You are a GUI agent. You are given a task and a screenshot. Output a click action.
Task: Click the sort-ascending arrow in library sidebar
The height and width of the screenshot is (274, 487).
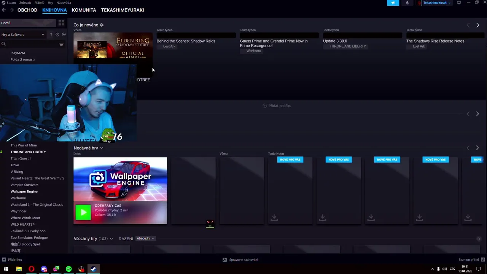pos(51,34)
